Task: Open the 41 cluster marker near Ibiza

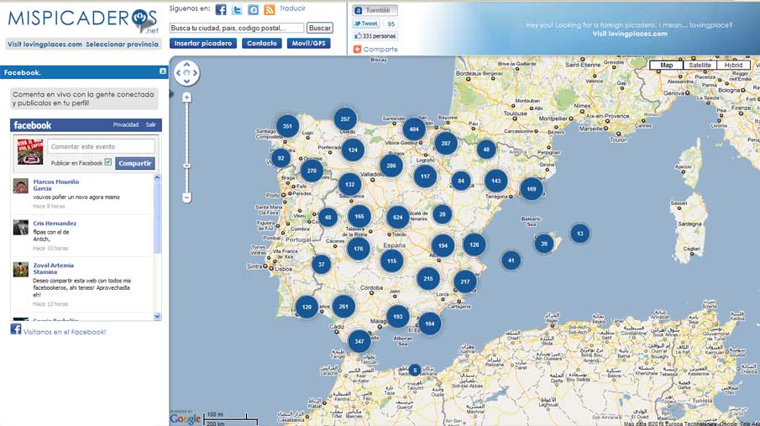Action: [x=511, y=260]
